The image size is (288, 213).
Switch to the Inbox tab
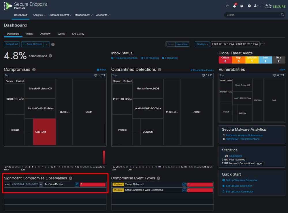click(x=29, y=34)
